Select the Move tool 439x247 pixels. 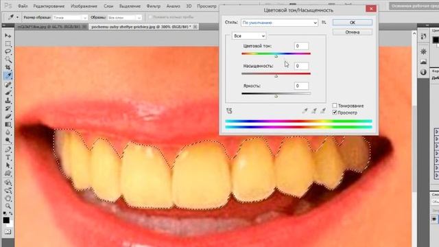pos(8,36)
